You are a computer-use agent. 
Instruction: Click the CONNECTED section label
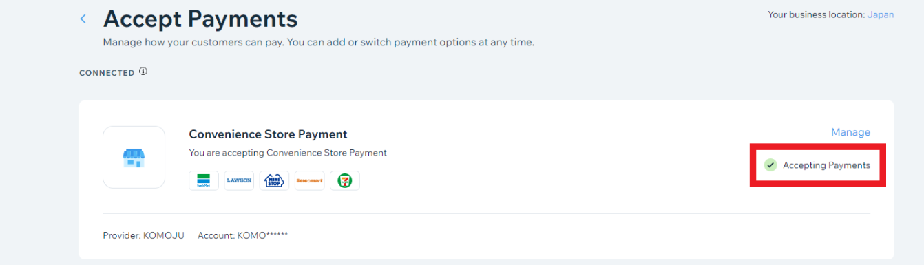click(x=107, y=72)
